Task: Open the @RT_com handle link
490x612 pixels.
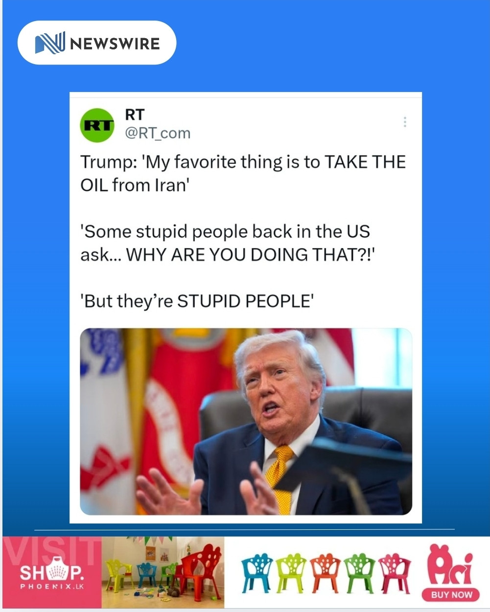Action: 158,133
